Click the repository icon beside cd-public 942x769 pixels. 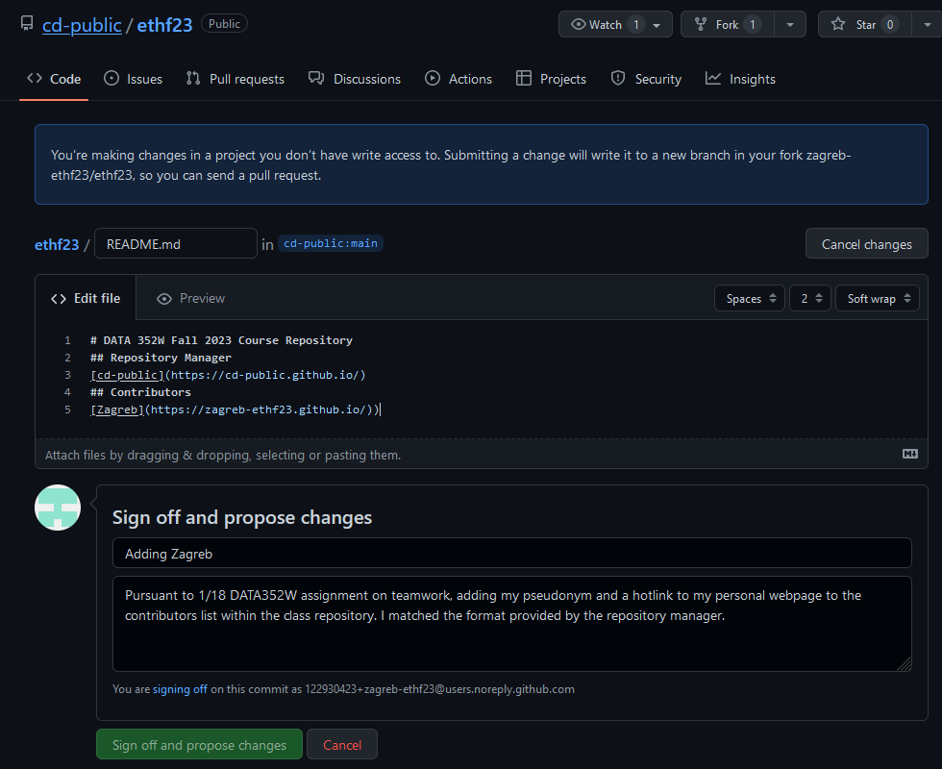[x=26, y=25]
